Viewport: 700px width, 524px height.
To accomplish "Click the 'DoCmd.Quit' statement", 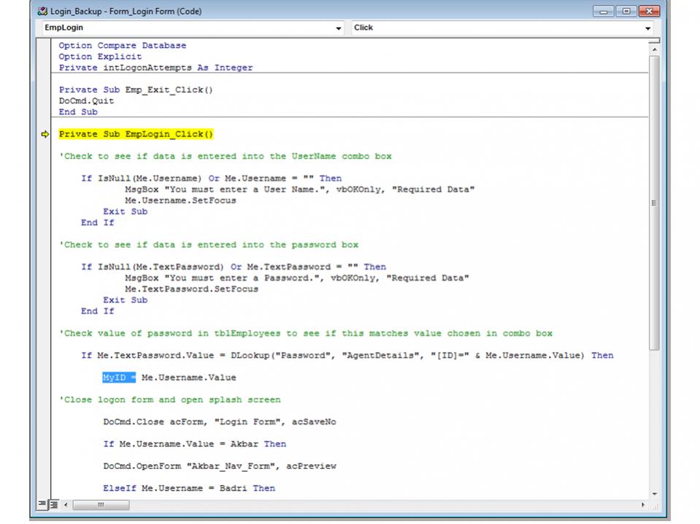I will click(86, 101).
